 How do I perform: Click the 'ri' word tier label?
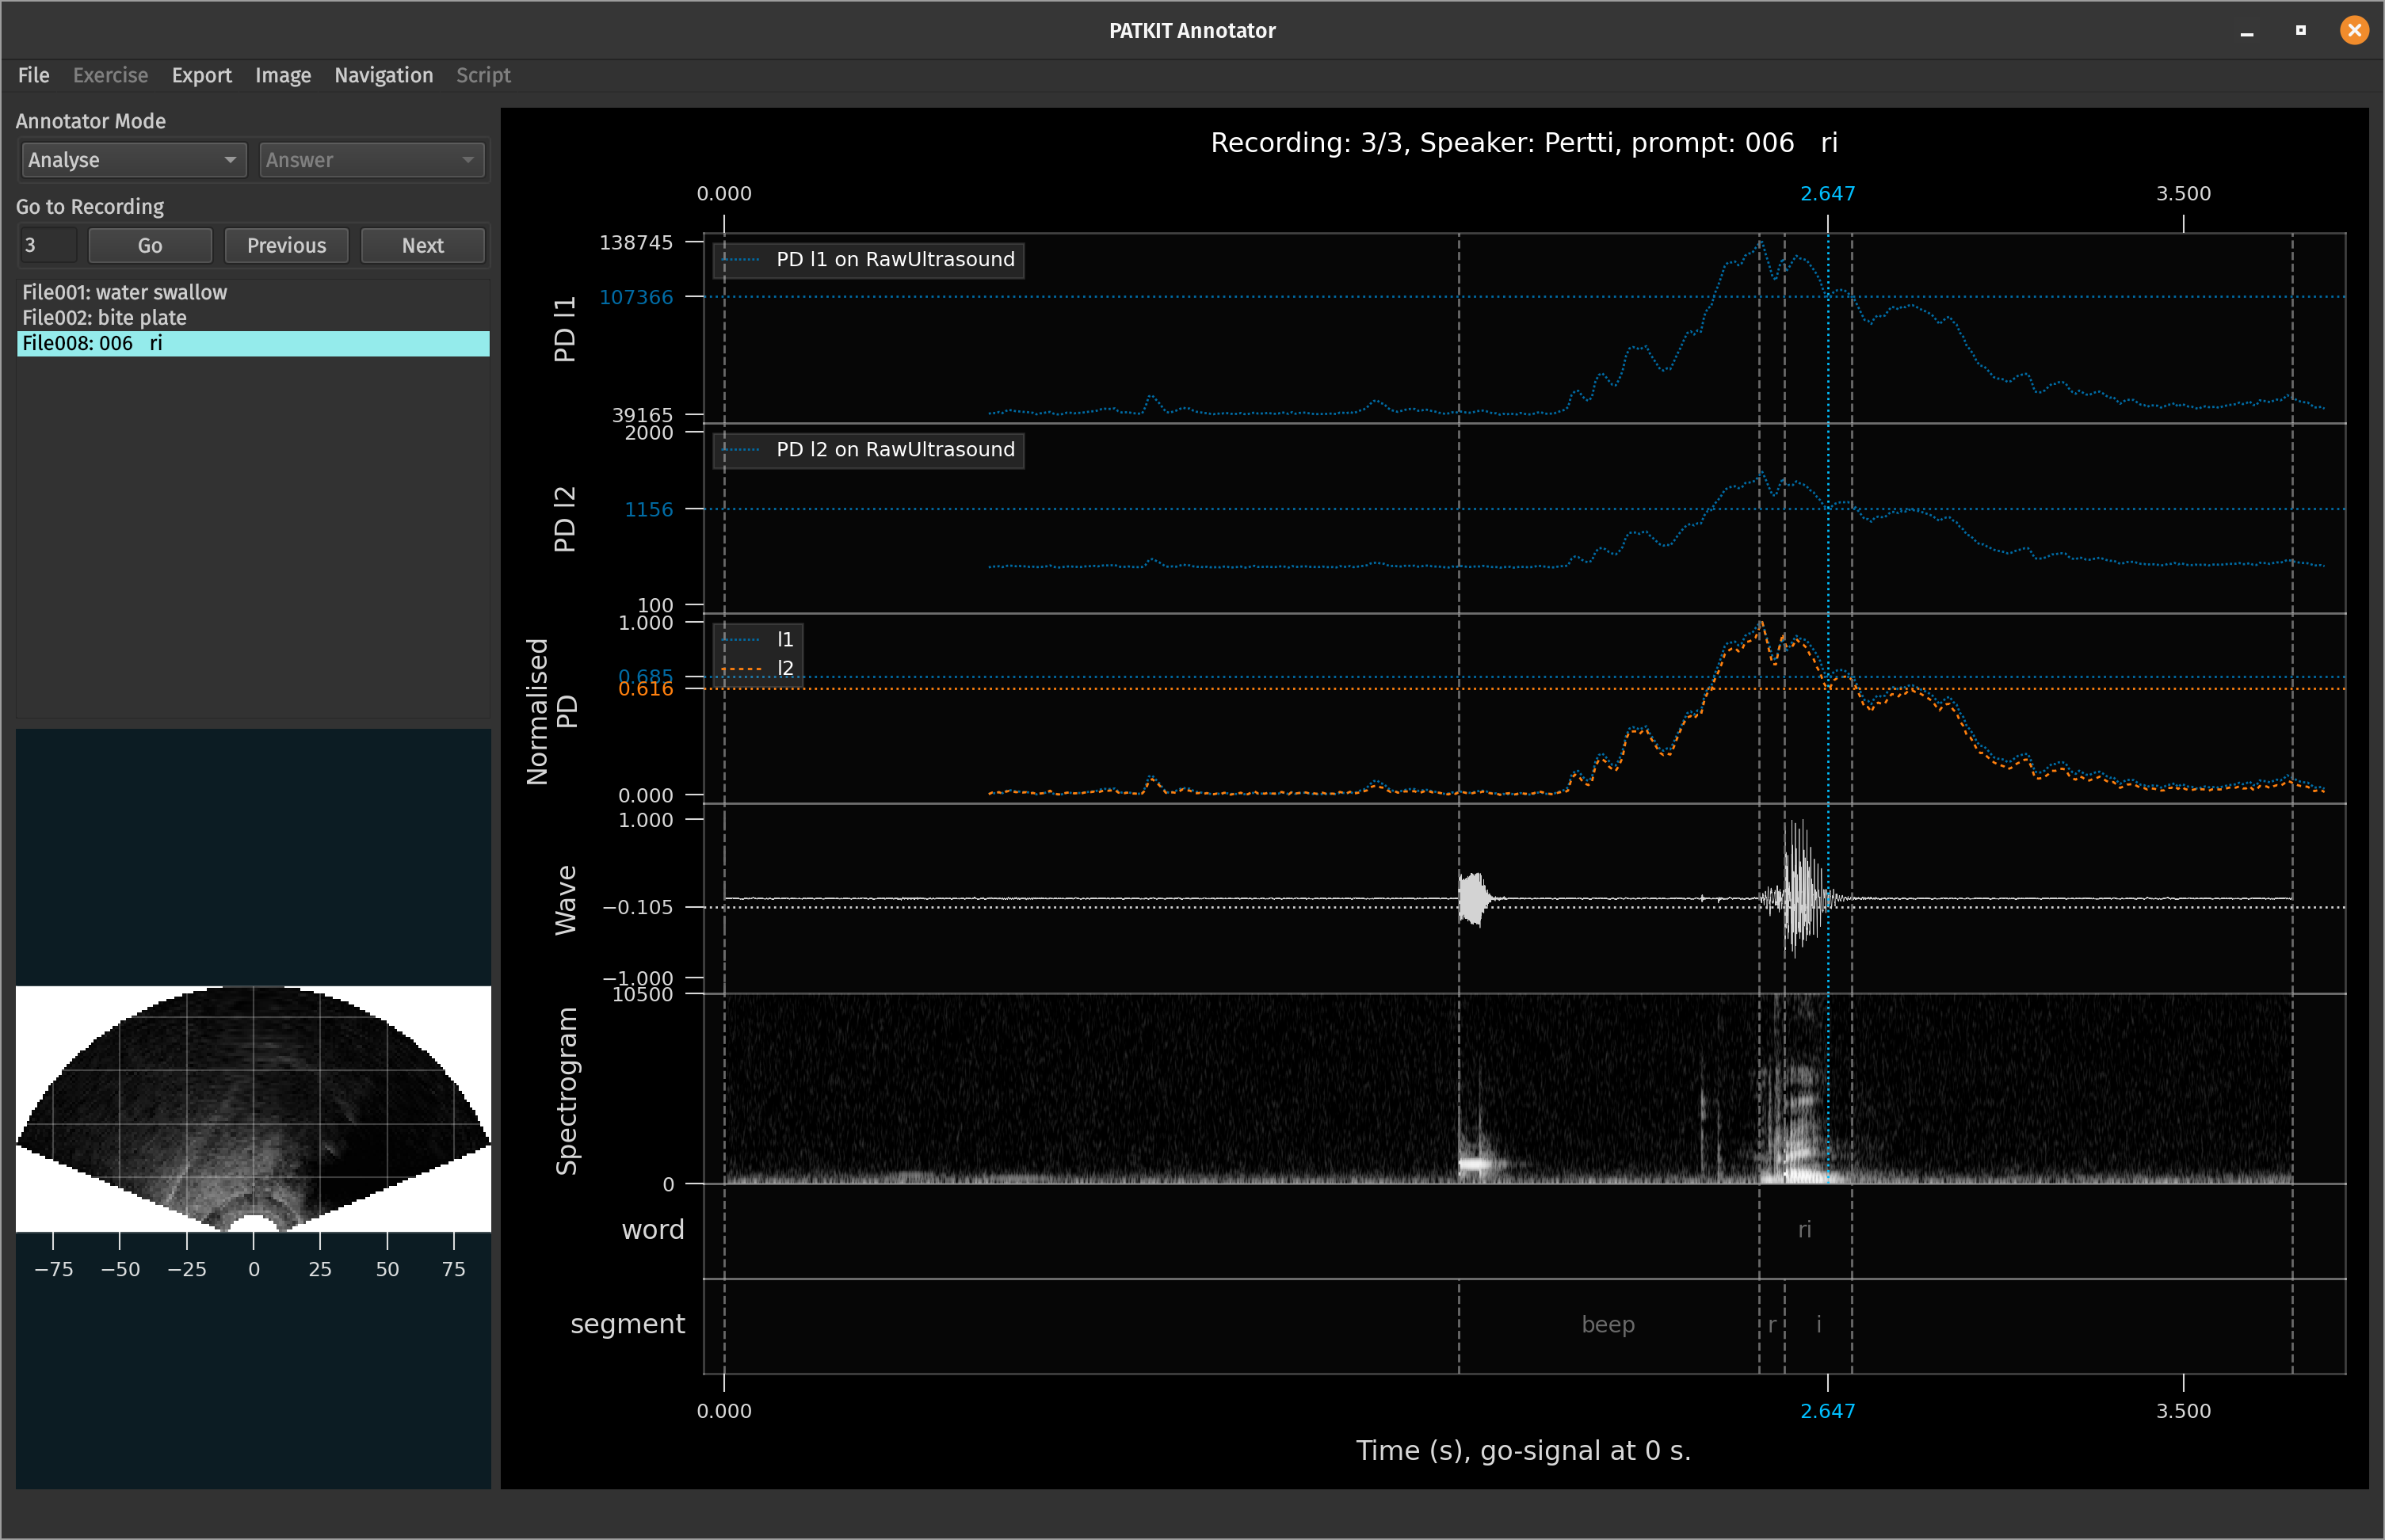coord(1804,1229)
